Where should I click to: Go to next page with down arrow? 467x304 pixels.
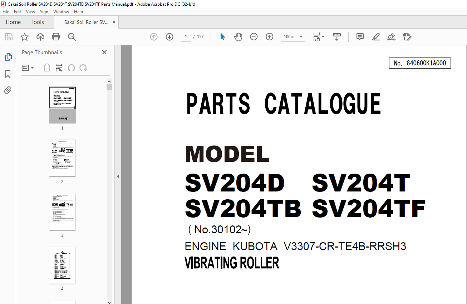tap(169, 37)
